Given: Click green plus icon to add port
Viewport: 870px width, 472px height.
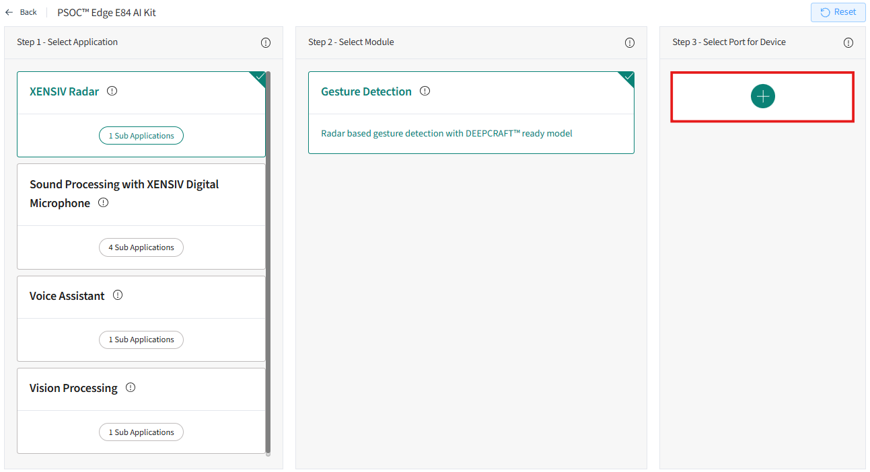Looking at the screenshot, I should [x=762, y=96].
